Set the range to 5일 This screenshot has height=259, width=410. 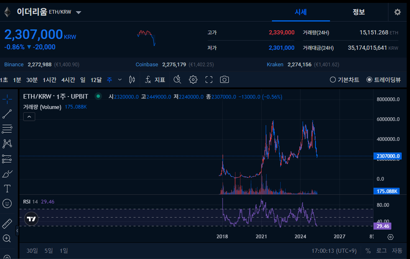pos(49,251)
